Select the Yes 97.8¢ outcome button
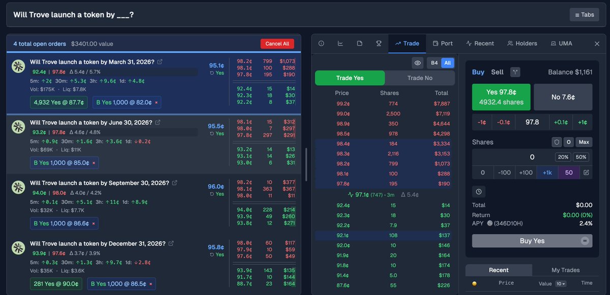Screen dimensions: 610x295 tap(501, 96)
